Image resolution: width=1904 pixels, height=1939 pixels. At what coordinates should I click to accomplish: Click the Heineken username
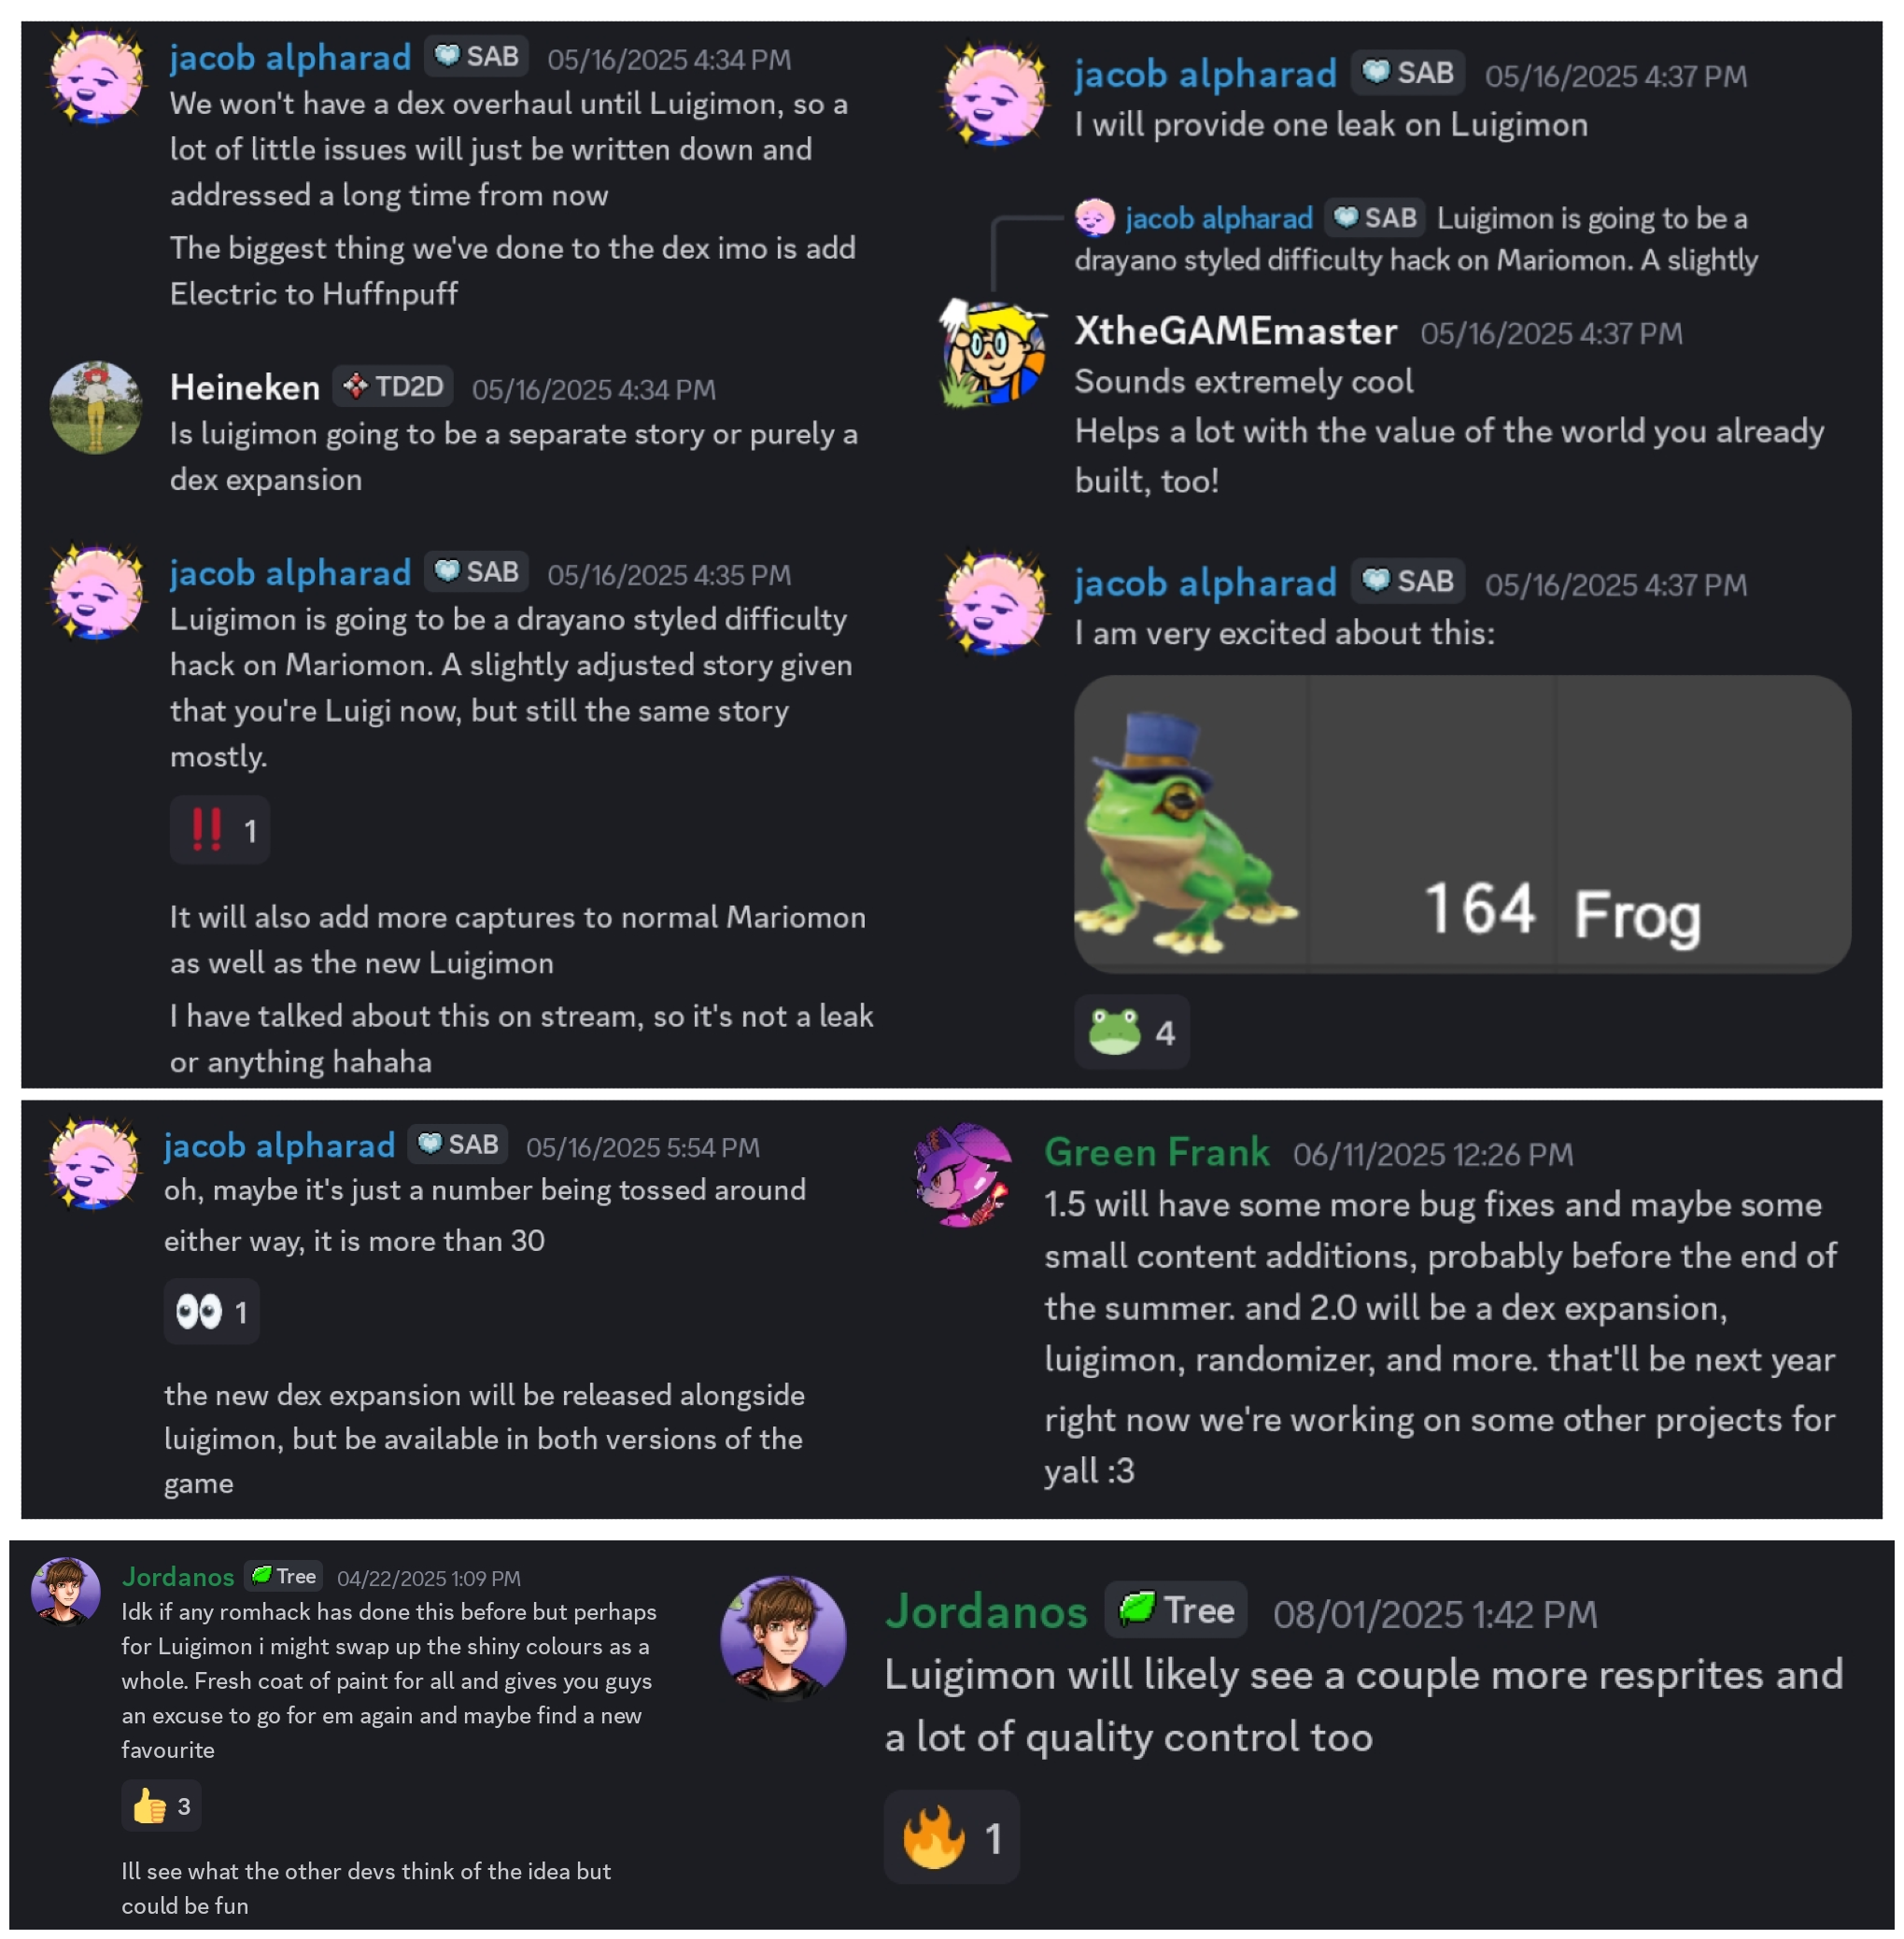pos(245,387)
